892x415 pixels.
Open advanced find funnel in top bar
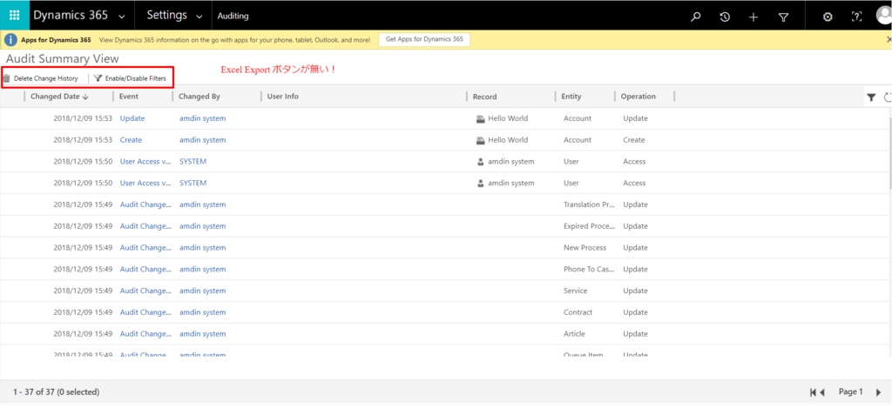click(783, 17)
